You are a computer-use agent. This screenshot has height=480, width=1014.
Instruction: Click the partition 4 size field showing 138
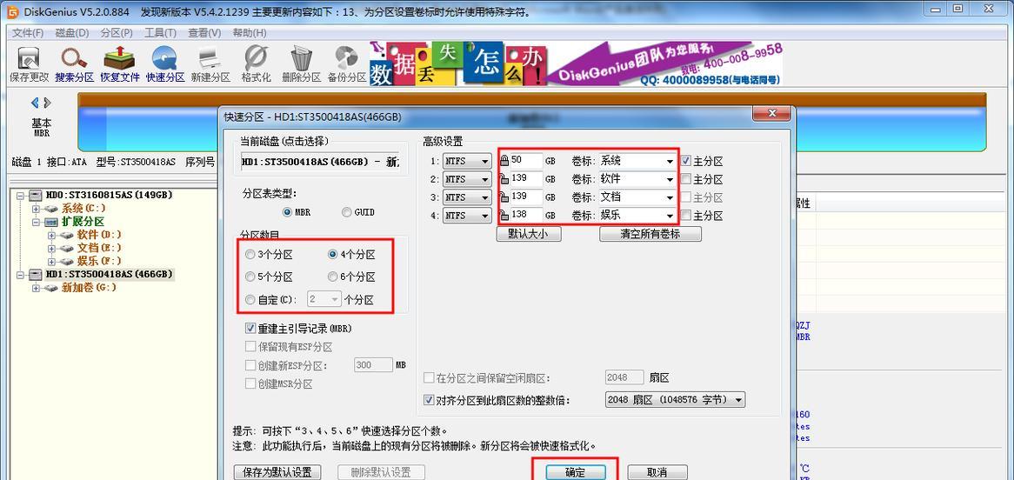pos(526,215)
